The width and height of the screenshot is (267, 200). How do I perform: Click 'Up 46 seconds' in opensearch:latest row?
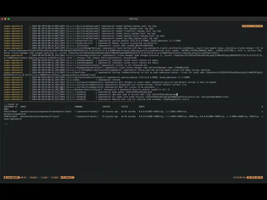coord(128,117)
